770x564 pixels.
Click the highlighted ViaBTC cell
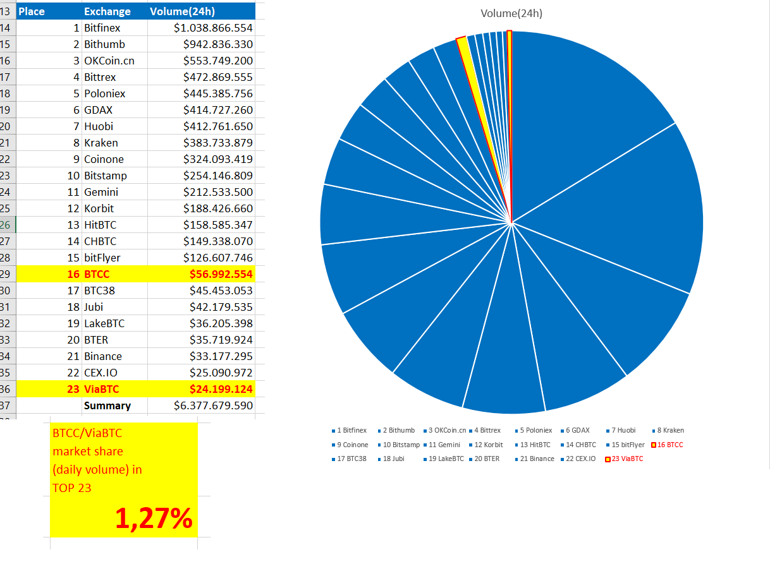coord(114,389)
